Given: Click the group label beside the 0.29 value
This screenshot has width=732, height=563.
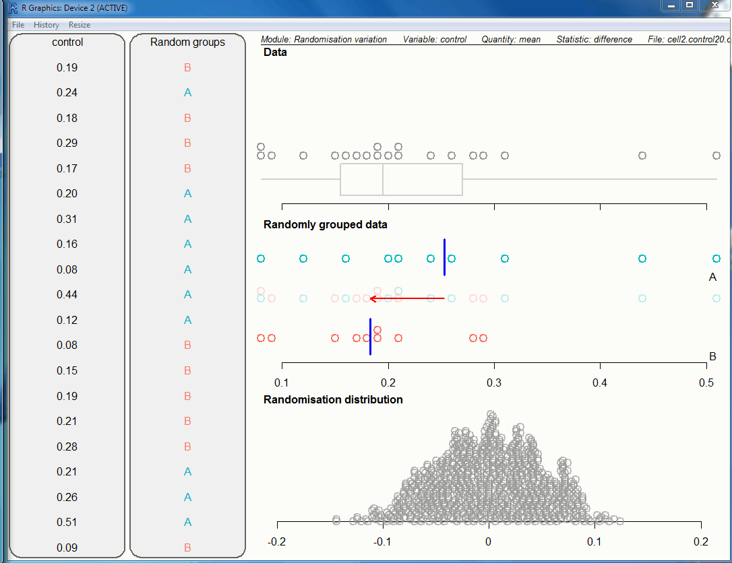Looking at the screenshot, I should click(x=187, y=143).
